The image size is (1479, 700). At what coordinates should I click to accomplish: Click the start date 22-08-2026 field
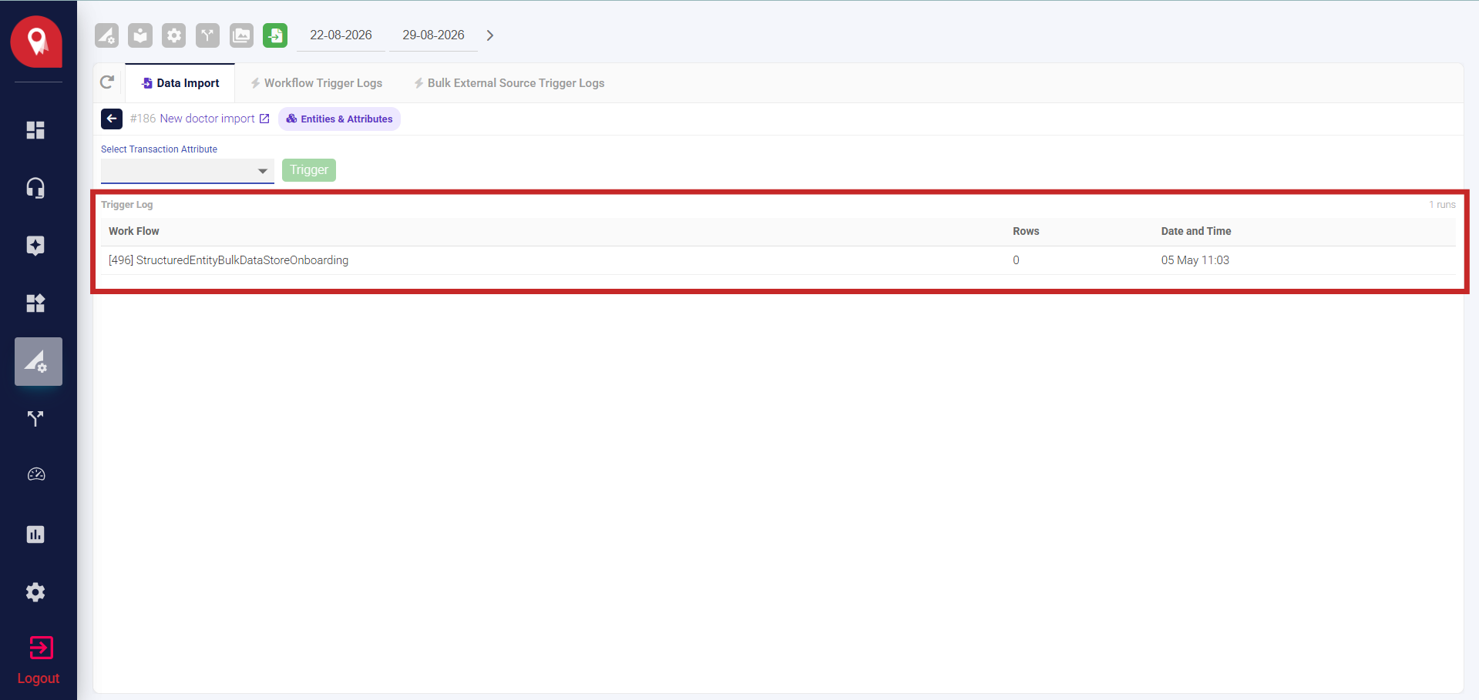(x=341, y=35)
